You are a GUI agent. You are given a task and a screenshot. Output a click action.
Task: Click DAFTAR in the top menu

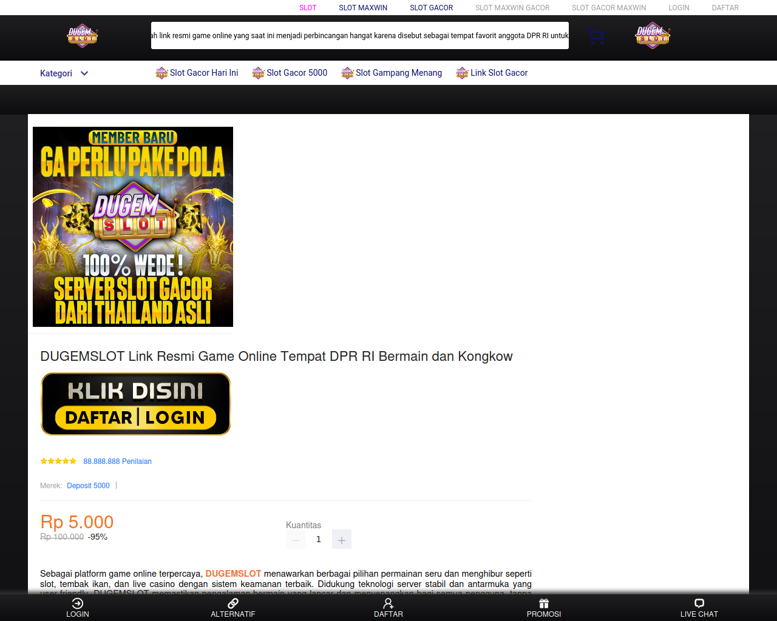pyautogui.click(x=725, y=8)
